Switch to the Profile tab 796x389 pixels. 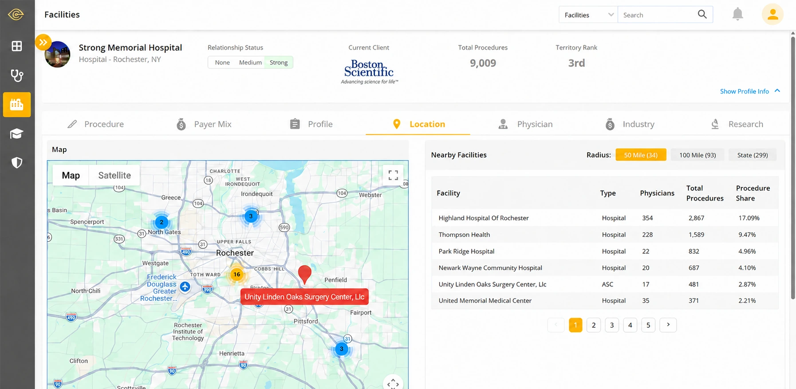click(x=311, y=124)
